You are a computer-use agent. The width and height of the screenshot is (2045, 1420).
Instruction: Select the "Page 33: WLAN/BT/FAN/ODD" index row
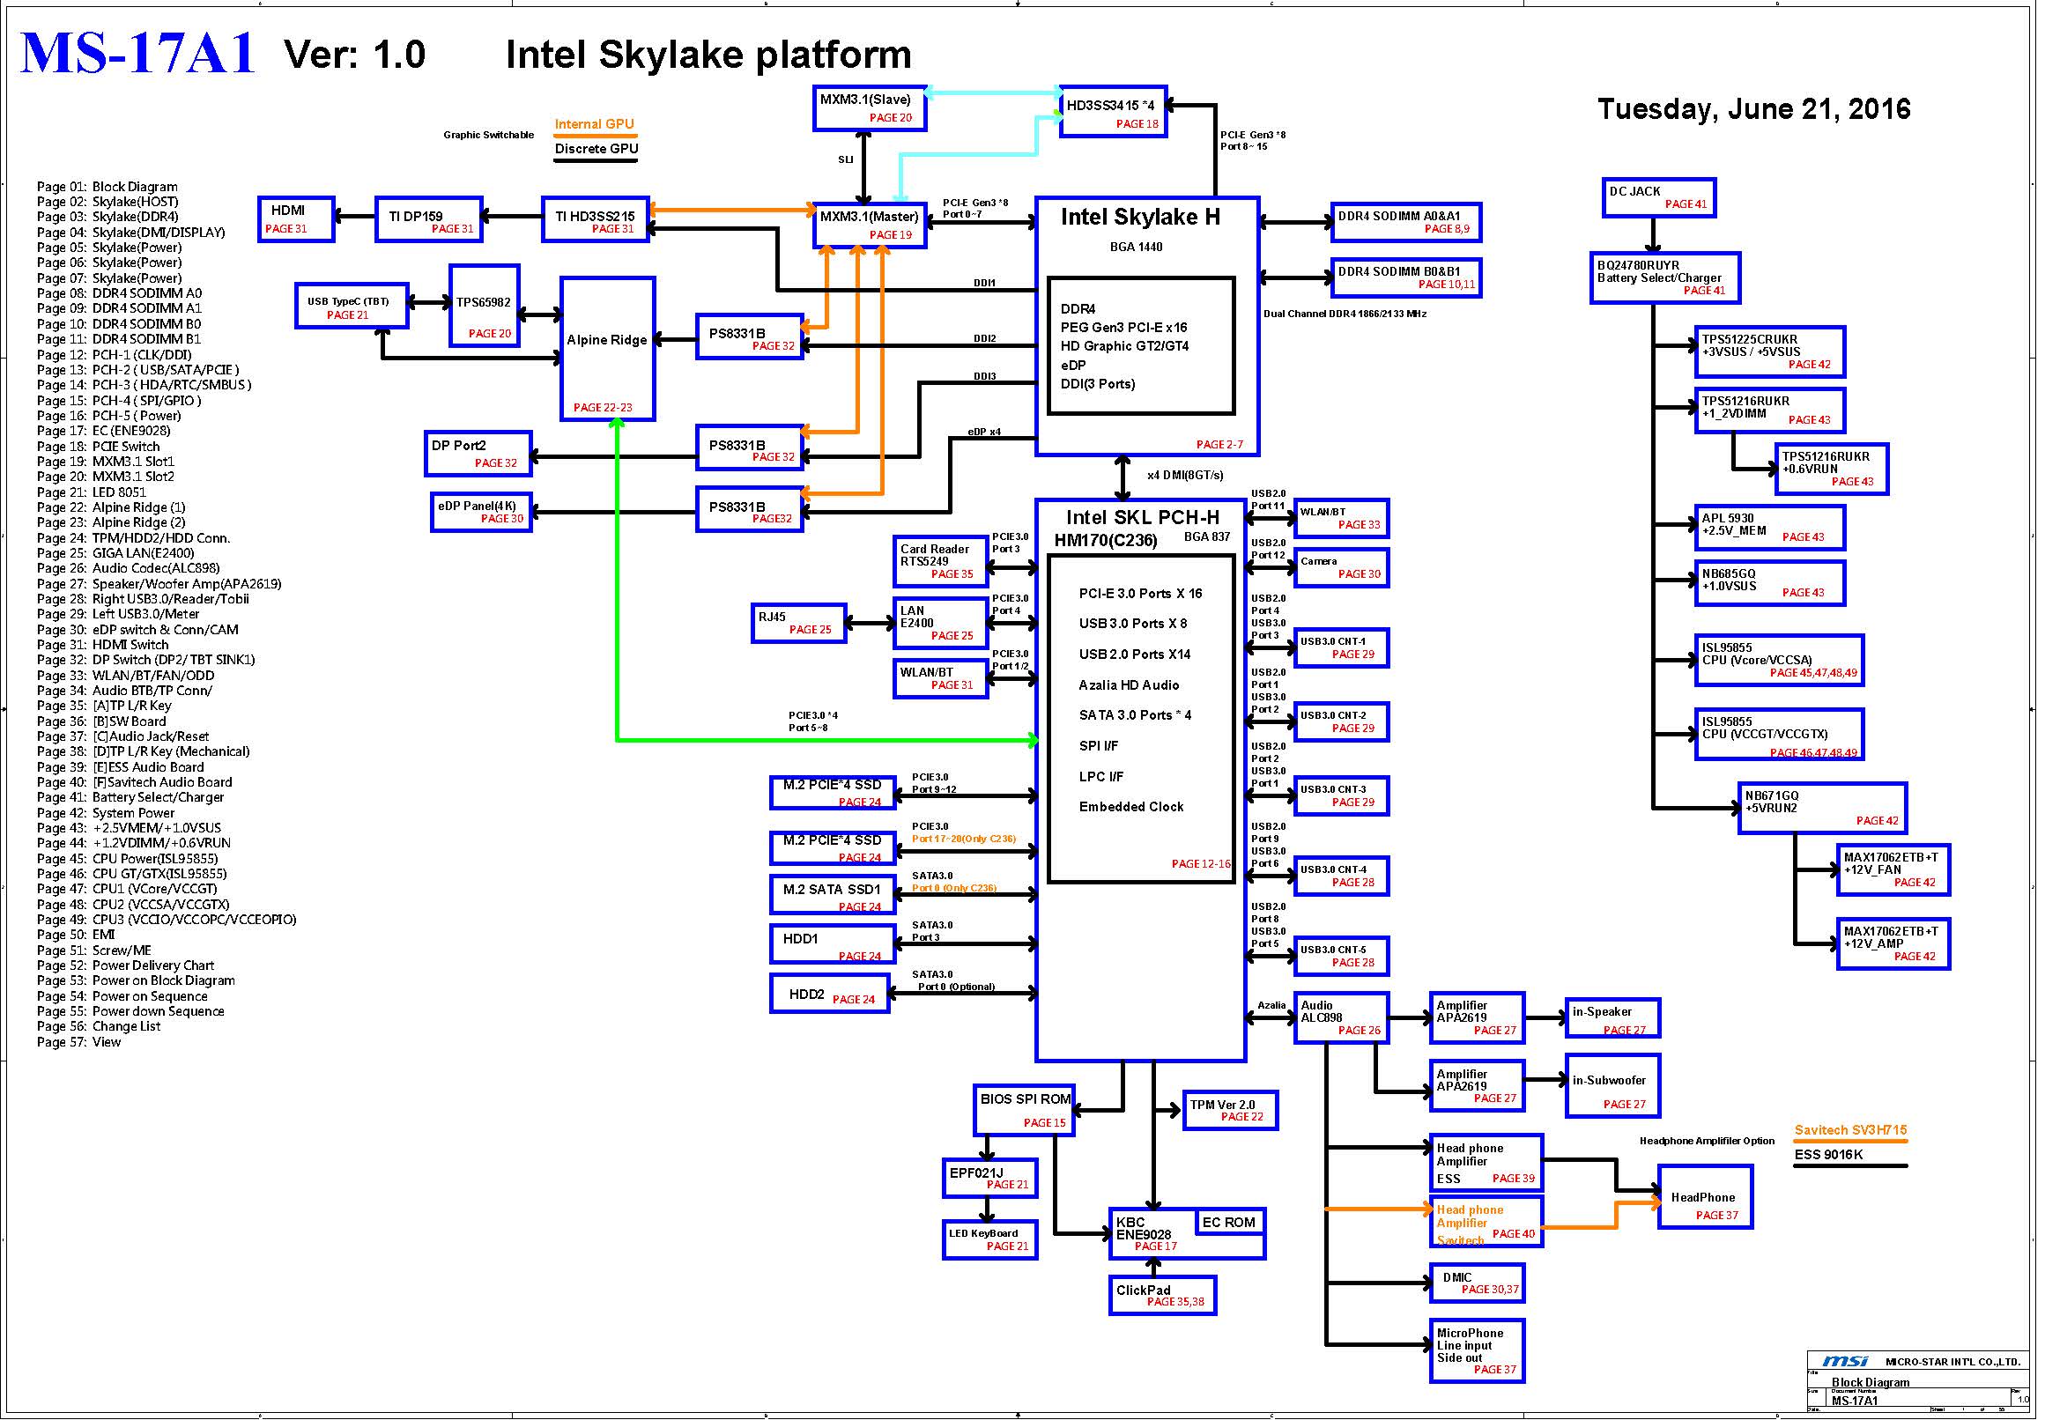(125, 676)
